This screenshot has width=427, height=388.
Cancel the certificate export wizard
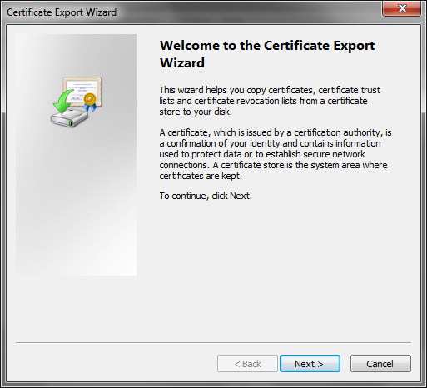(380, 364)
